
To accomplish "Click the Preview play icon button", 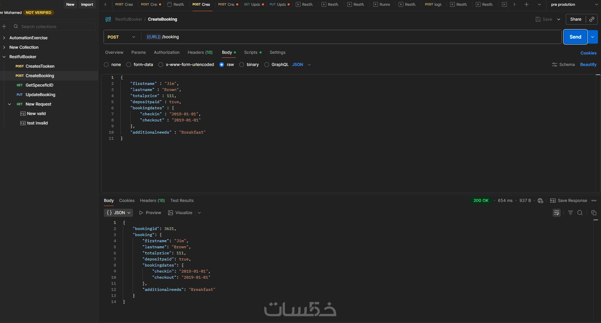I will coord(150,213).
